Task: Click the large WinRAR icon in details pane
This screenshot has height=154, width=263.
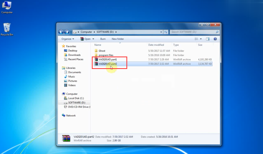Action: (66, 138)
